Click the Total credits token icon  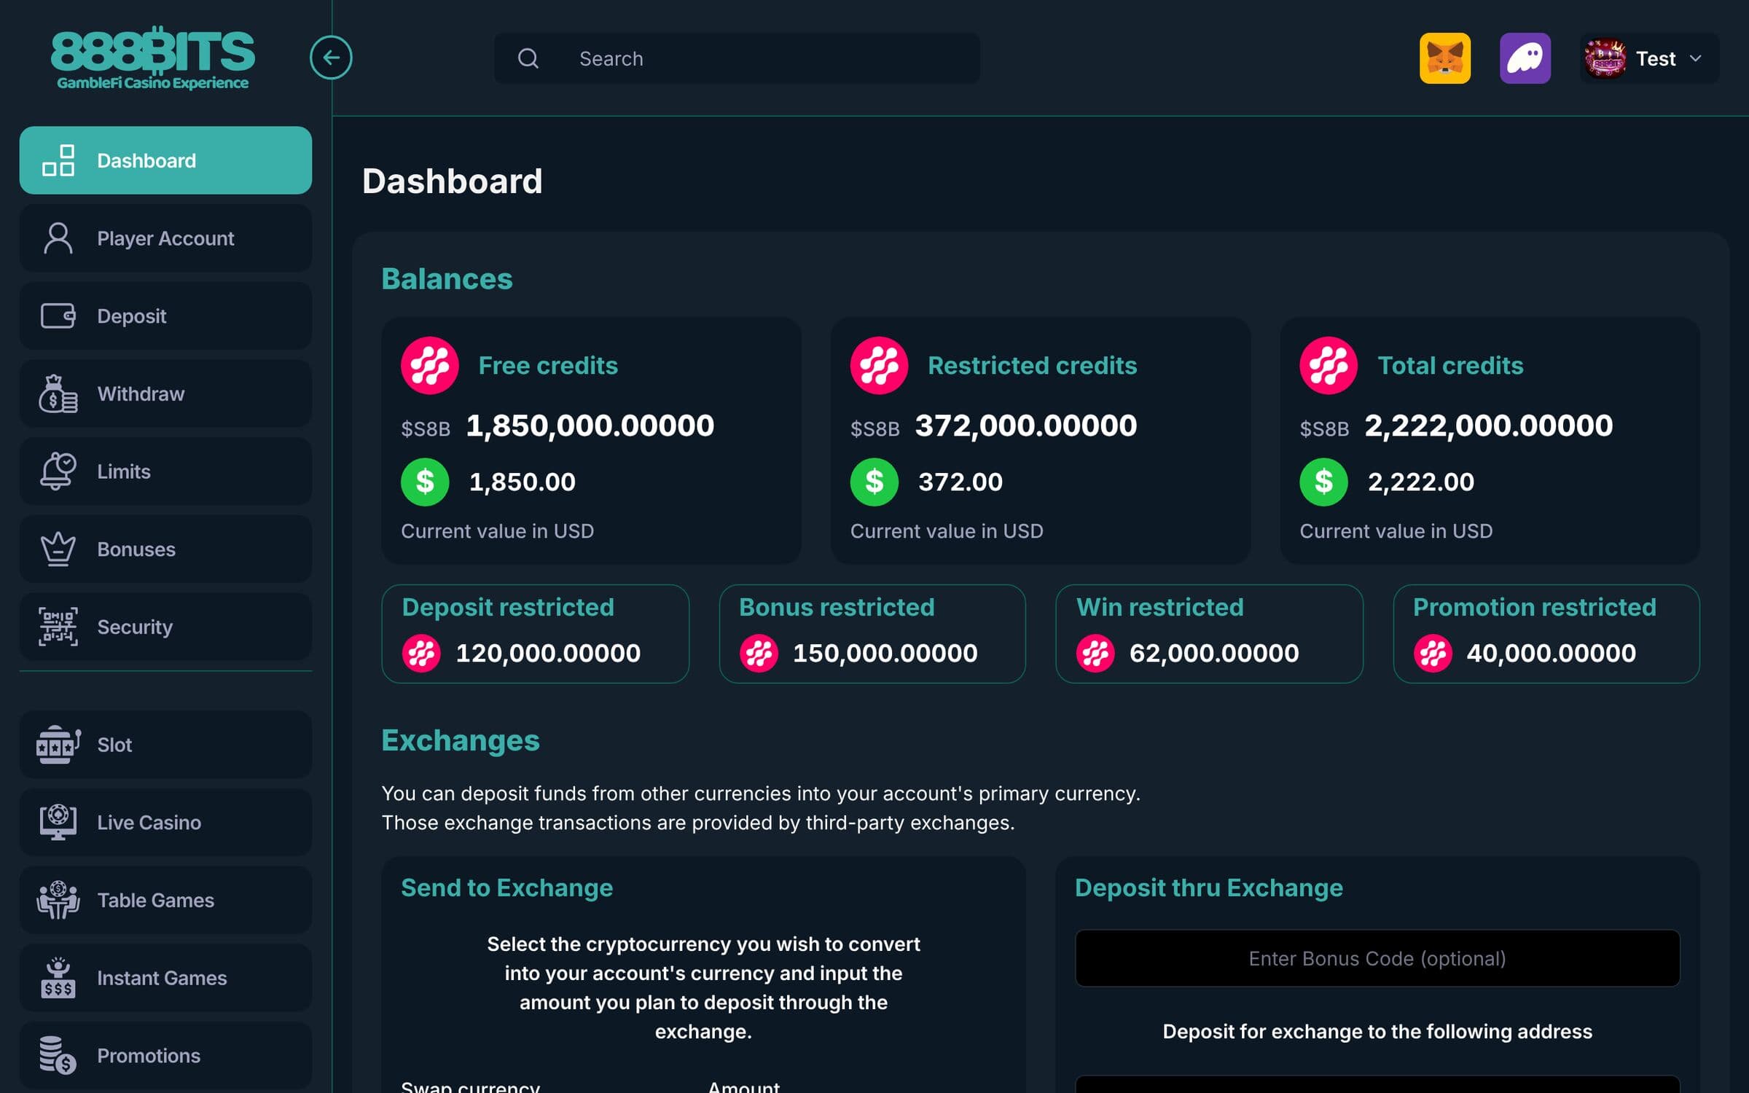(x=1329, y=365)
